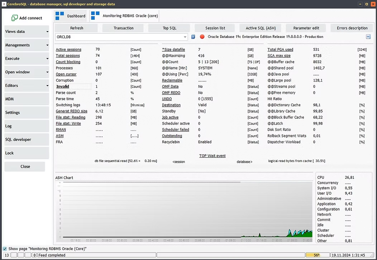The width and height of the screenshot is (377, 260).
Task: Click the Feed completed status field
Action: coord(97,255)
